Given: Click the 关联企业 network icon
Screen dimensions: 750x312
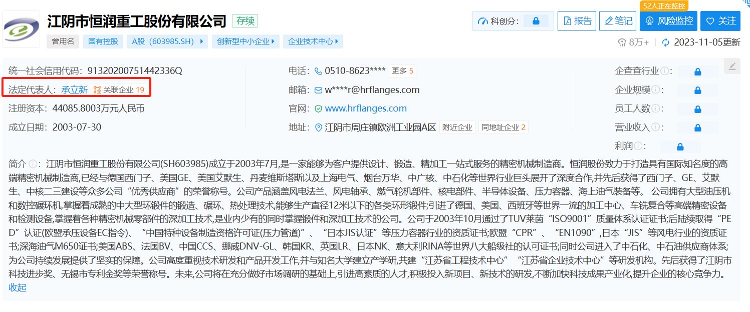Looking at the screenshot, I should (97, 90).
